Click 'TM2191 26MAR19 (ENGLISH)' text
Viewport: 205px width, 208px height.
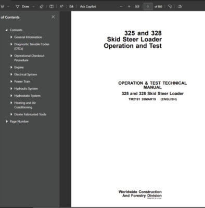[152, 99]
